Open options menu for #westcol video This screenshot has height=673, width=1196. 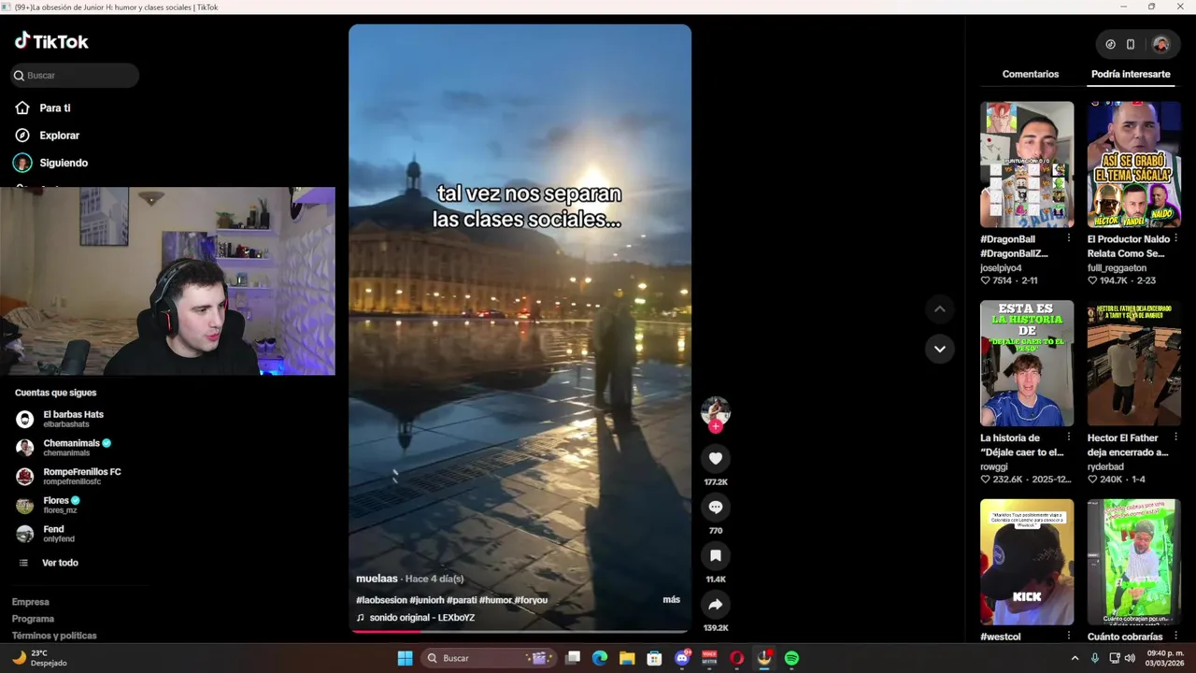coord(1069,636)
